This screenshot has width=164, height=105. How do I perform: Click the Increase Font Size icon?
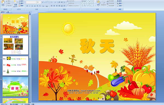click(43, 2)
